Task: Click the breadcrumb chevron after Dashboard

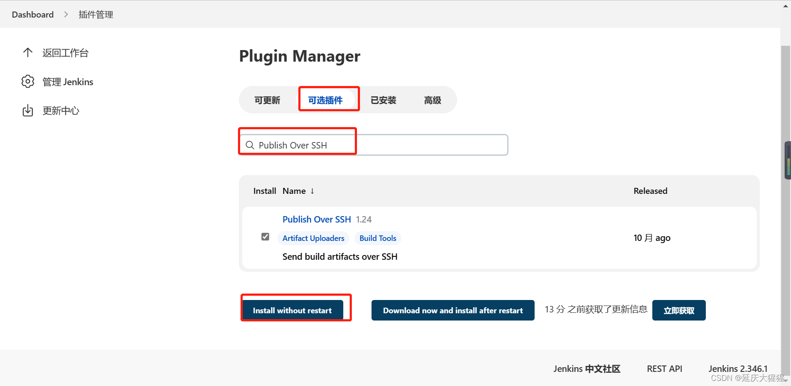Action: click(x=66, y=15)
